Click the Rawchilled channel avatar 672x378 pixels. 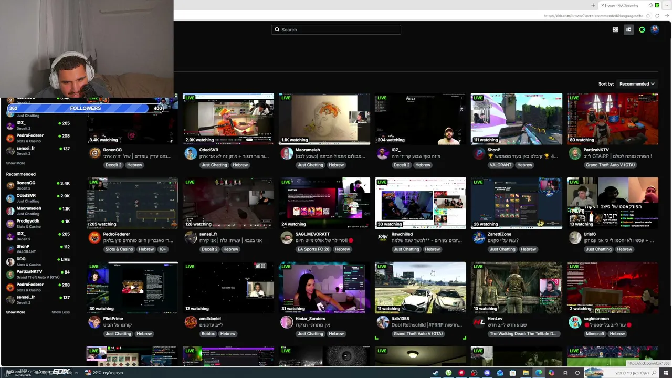click(383, 237)
